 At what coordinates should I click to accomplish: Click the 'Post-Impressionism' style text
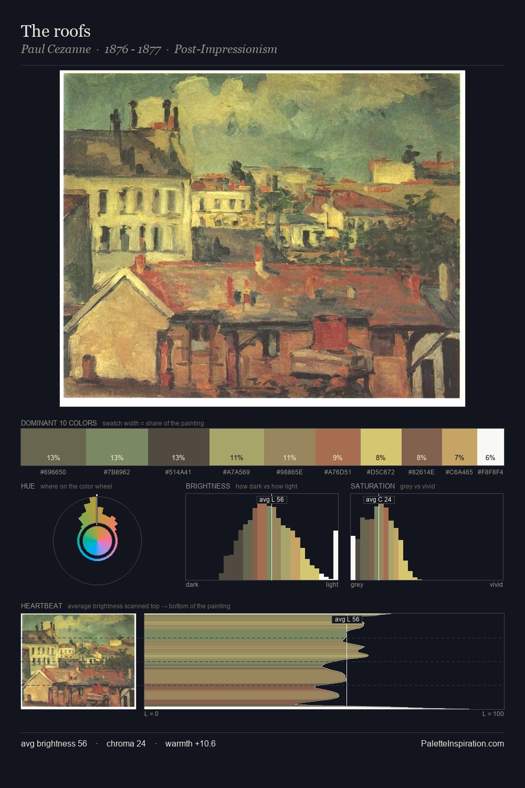coord(226,49)
